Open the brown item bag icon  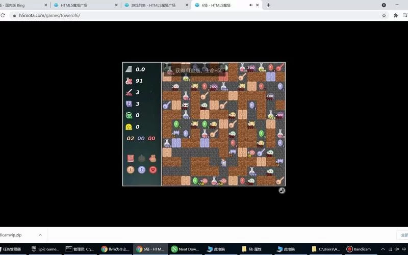[152, 158]
